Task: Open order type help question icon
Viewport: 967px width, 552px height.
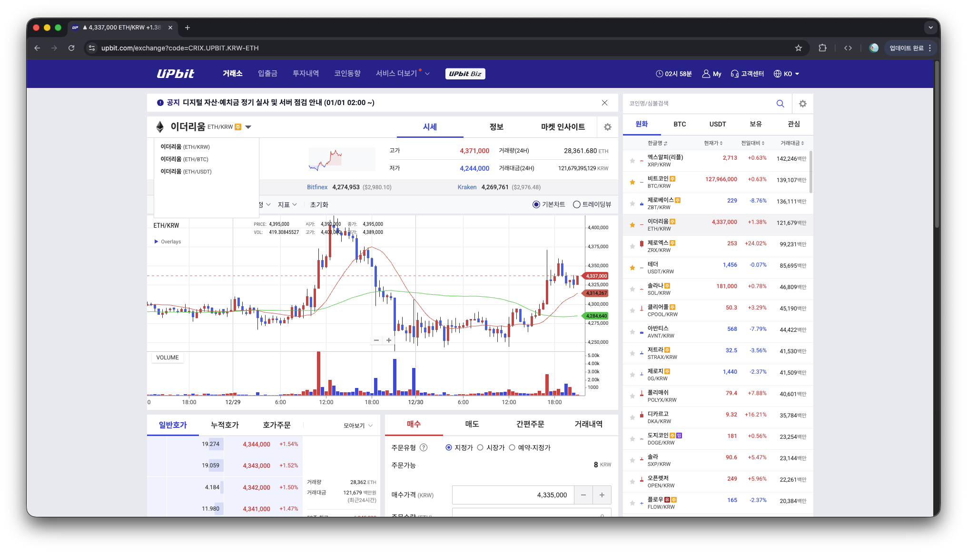Action: click(x=424, y=447)
